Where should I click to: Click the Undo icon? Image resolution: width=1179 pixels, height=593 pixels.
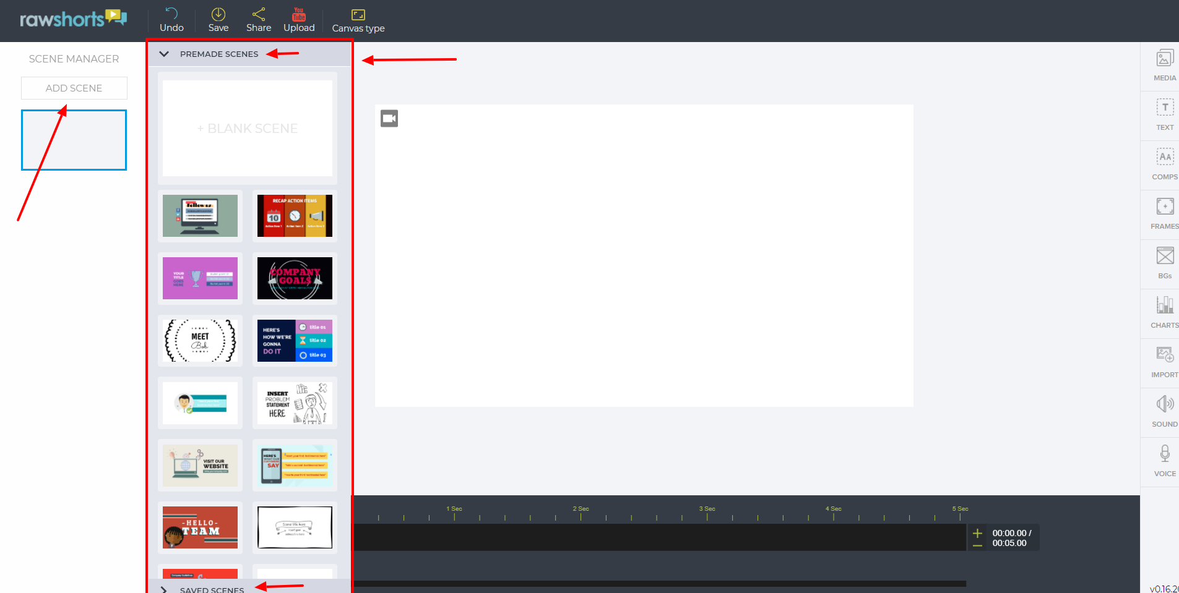171,14
